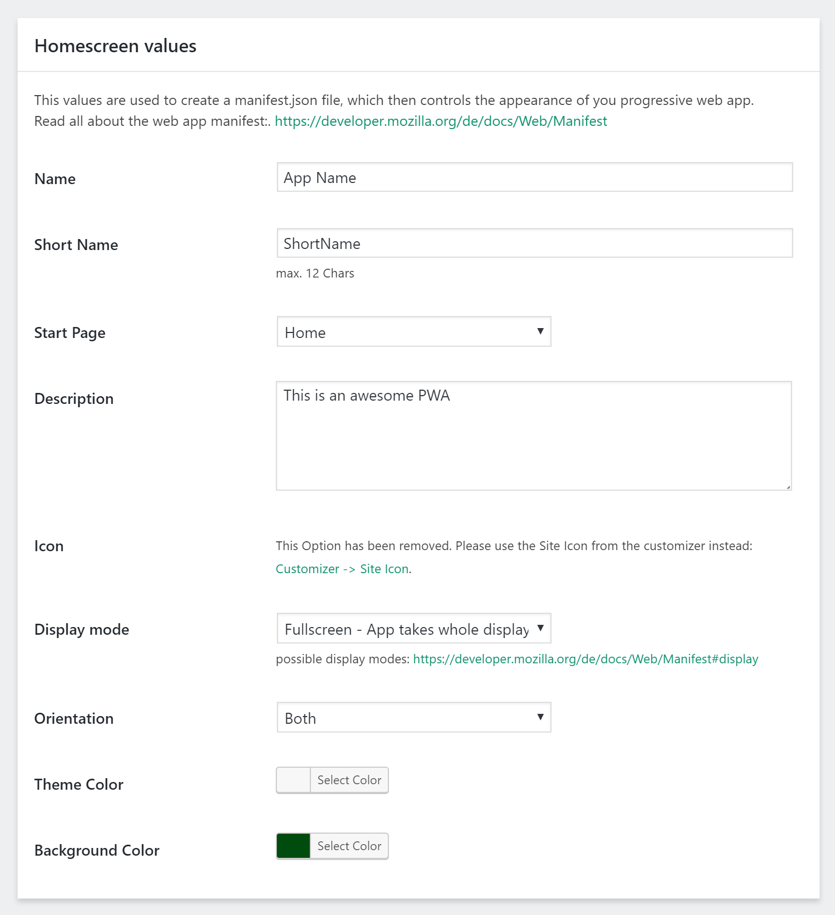Click the Description textarea resize handle
This screenshot has width=835, height=915.
pyautogui.click(x=788, y=487)
